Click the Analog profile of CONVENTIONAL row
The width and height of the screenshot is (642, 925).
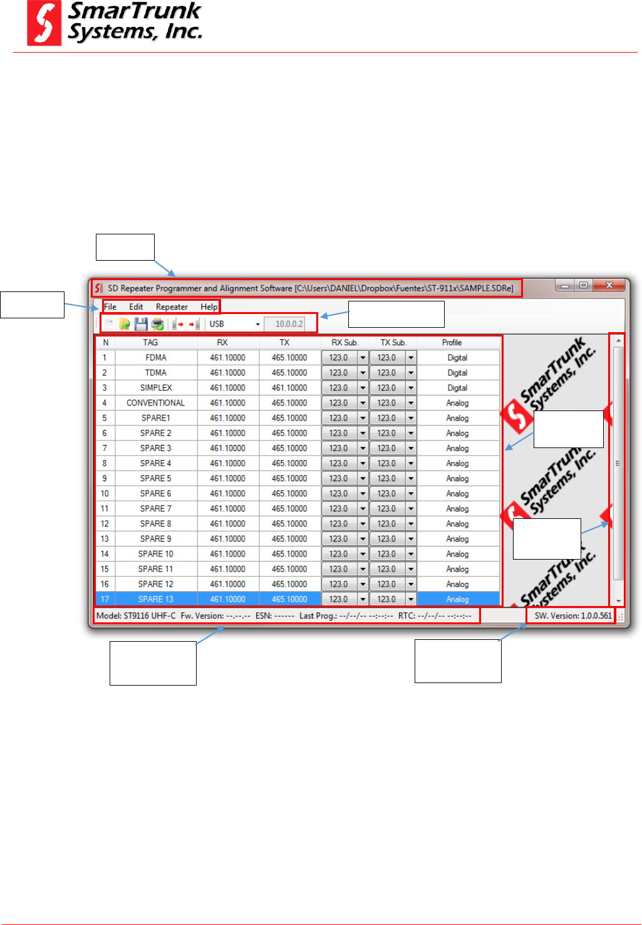[458, 403]
